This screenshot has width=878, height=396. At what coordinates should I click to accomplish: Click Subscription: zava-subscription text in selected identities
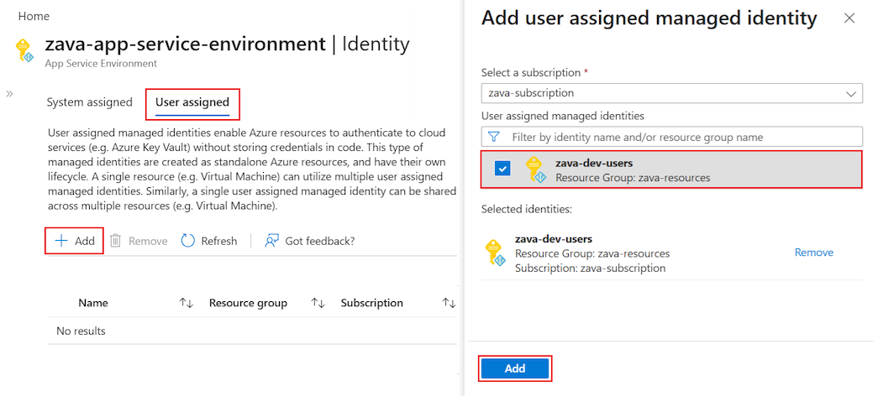click(590, 268)
